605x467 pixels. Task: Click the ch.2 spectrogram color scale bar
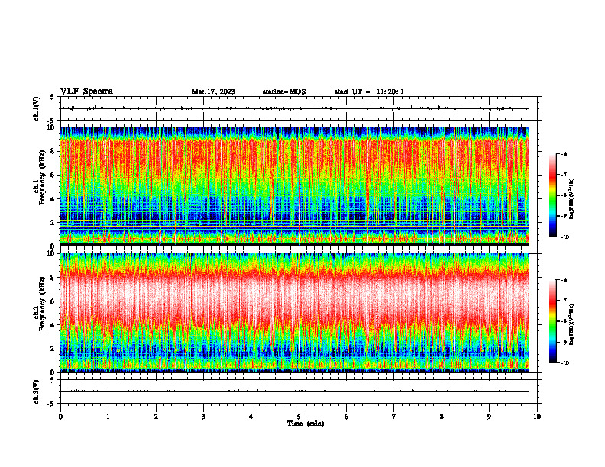(552, 321)
